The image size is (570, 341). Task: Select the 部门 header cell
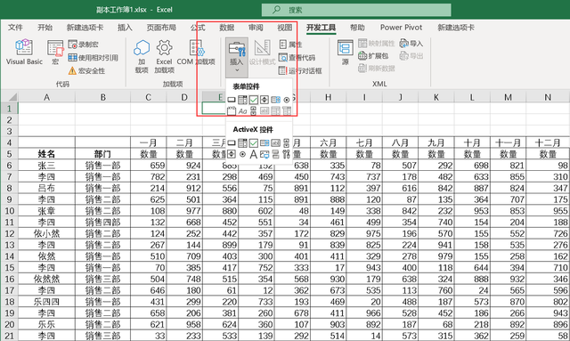103,154
